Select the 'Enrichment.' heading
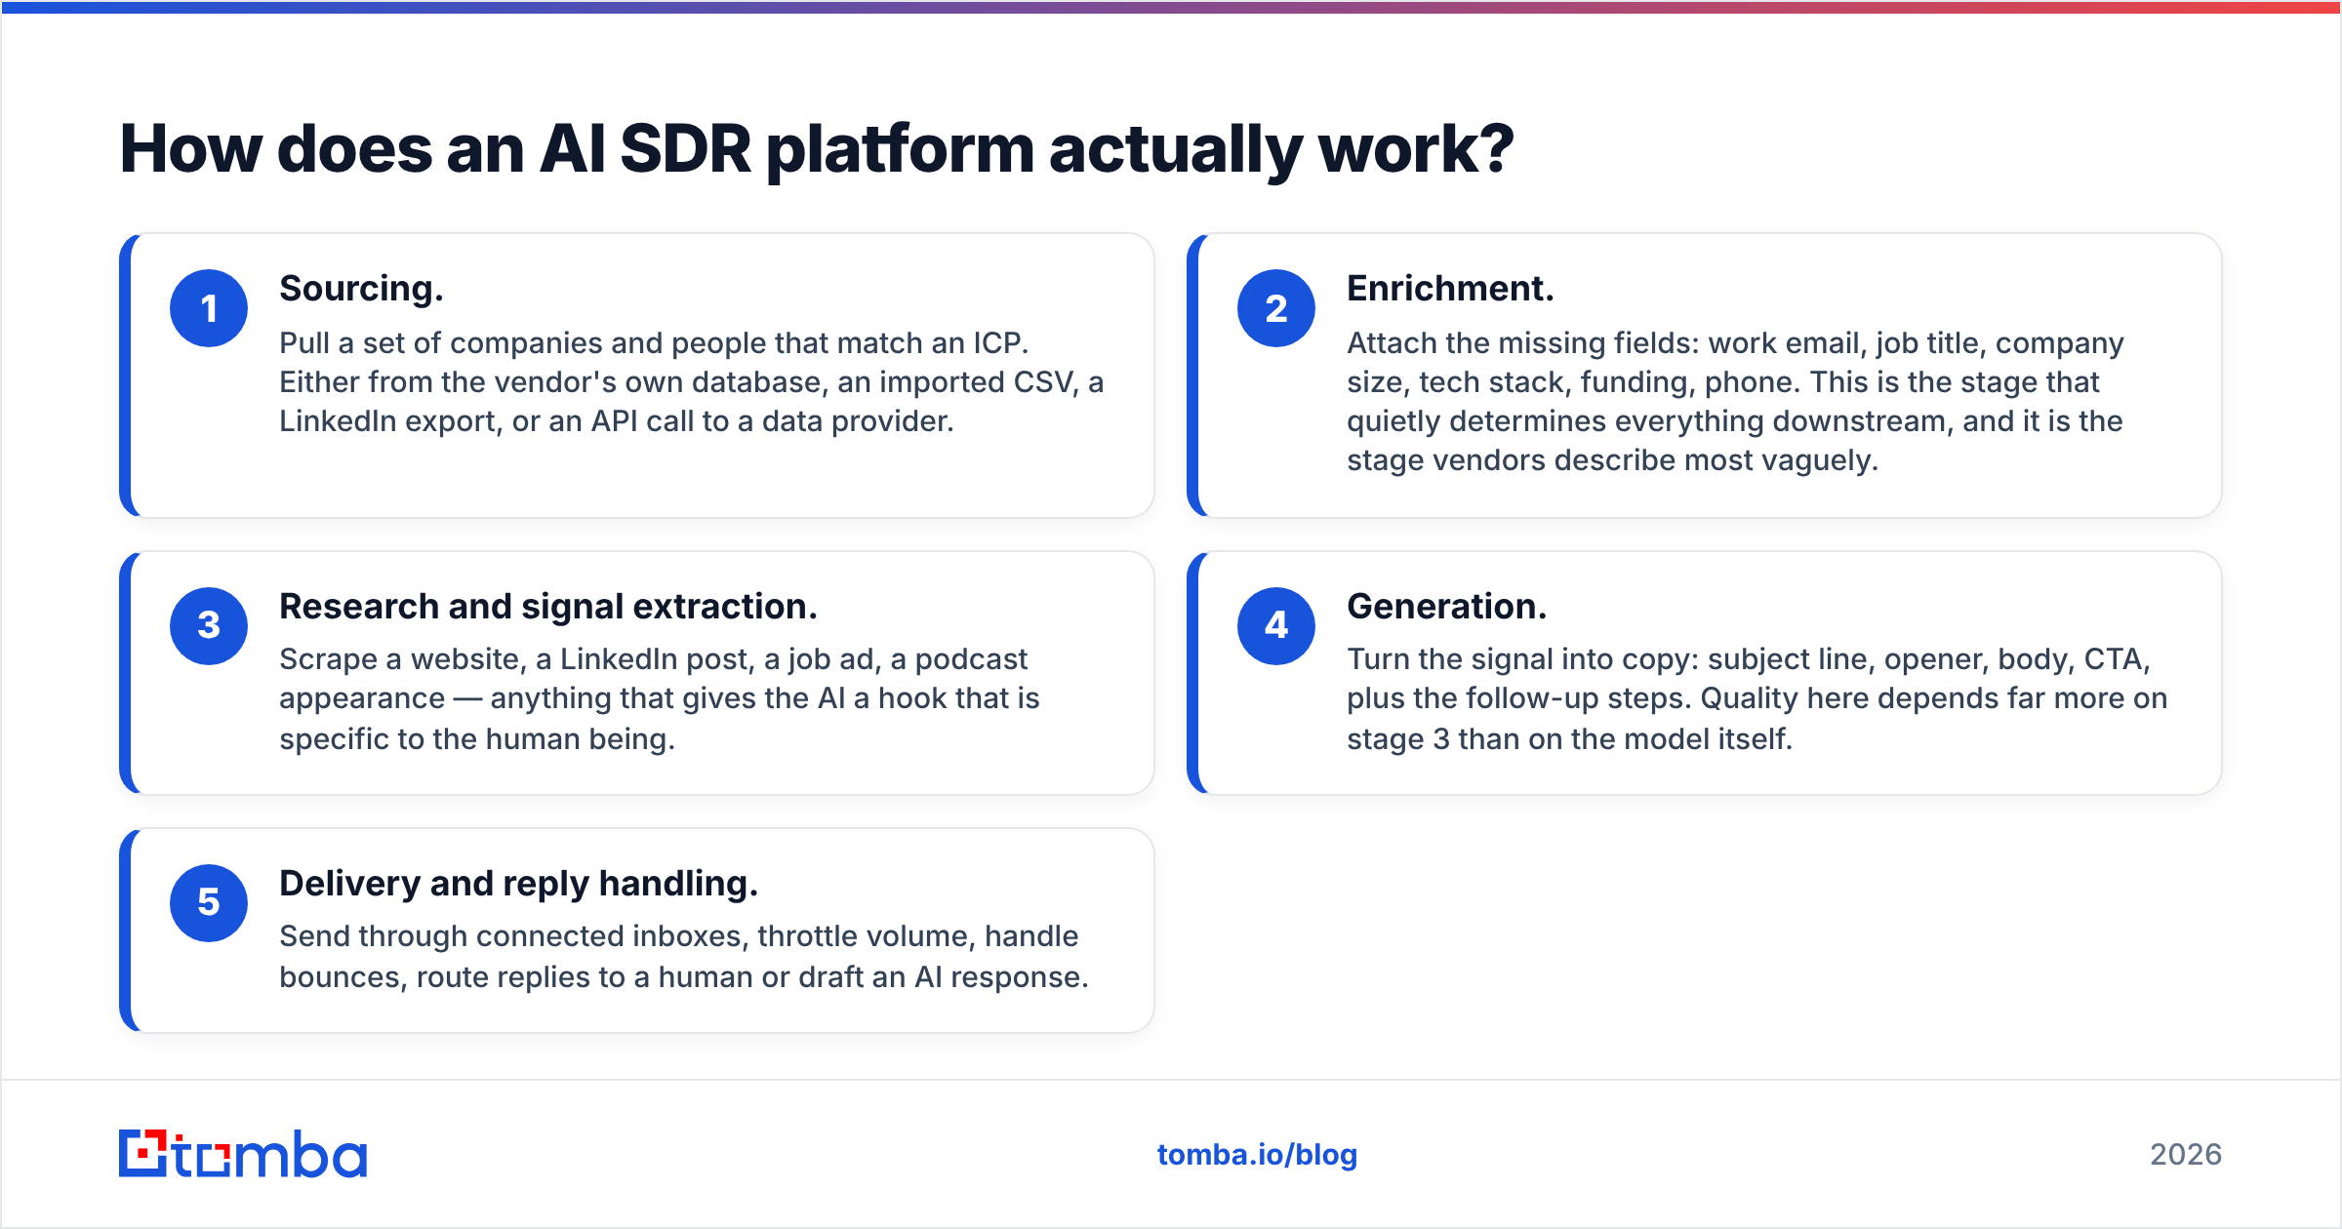The image size is (2342, 1229). tap(1450, 289)
